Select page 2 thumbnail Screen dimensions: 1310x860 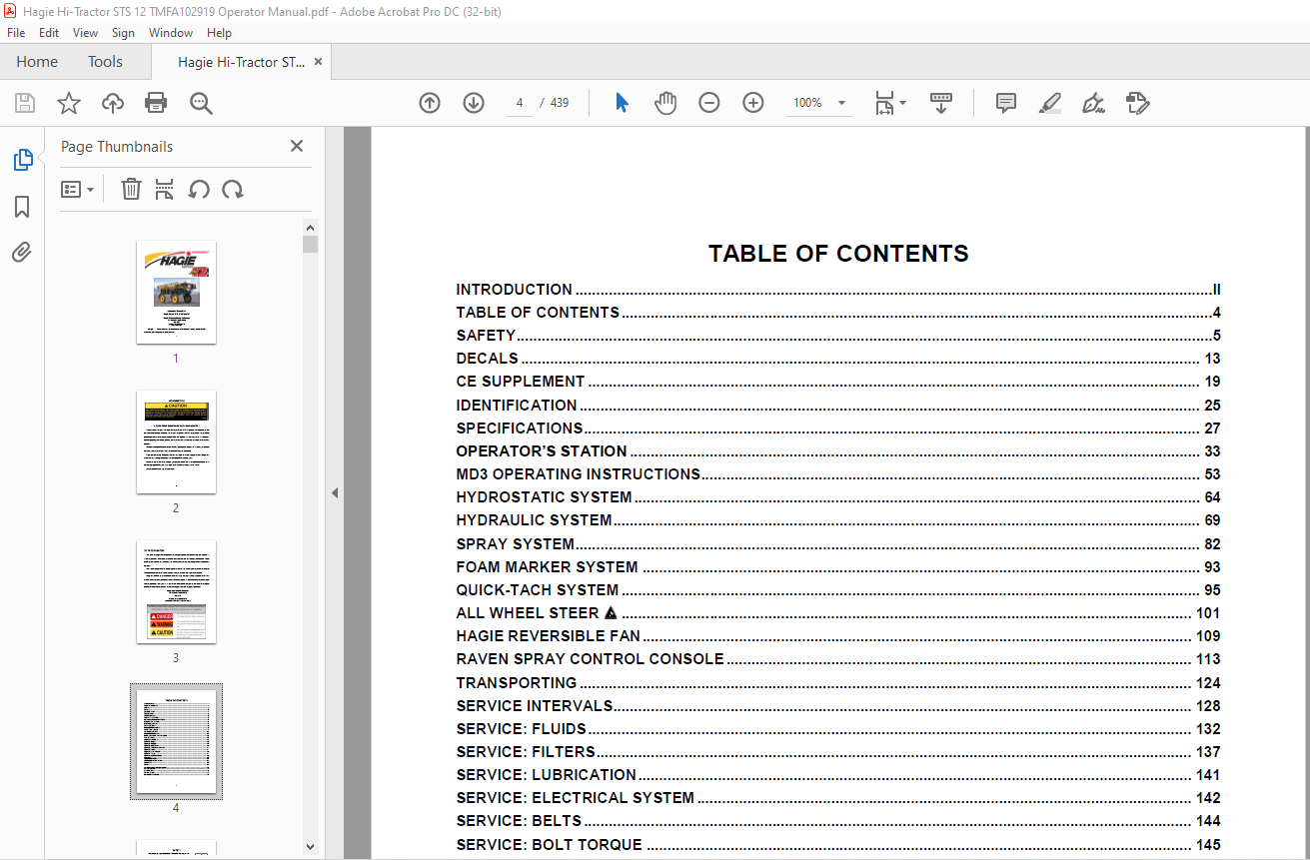[x=176, y=442]
